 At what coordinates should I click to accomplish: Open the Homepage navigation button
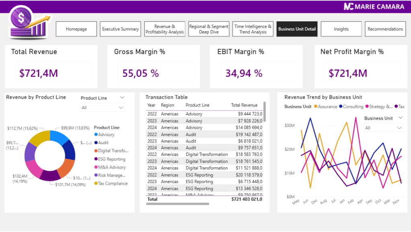76,29
